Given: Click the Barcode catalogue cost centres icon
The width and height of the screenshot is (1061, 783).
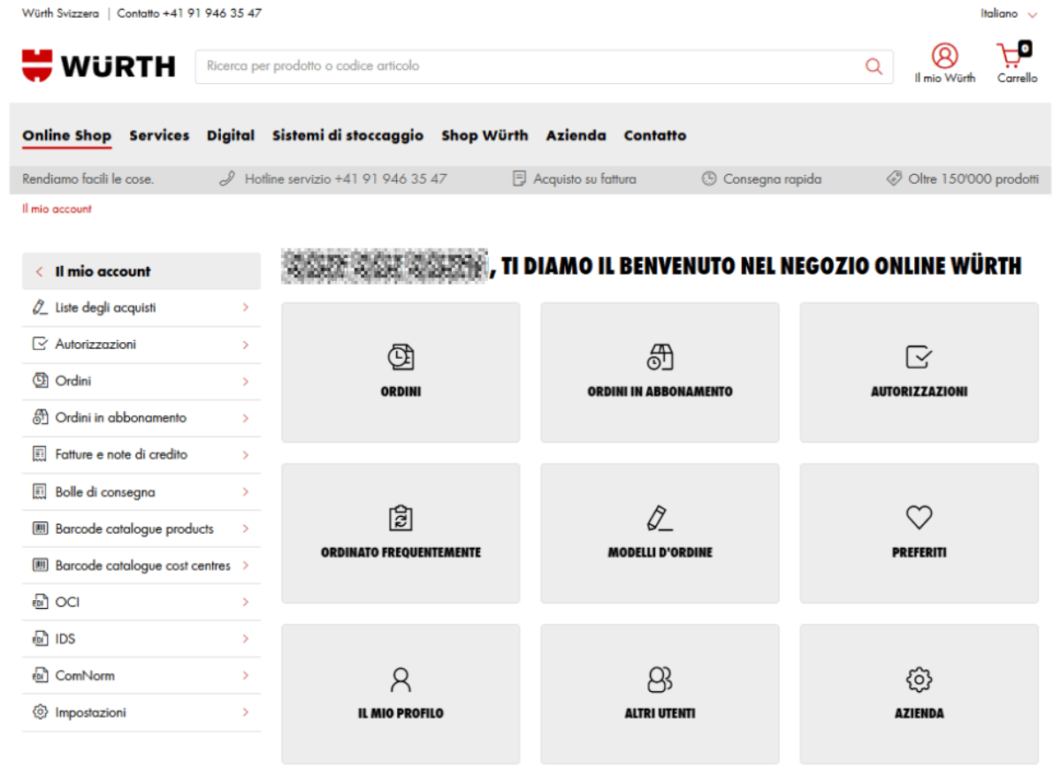Looking at the screenshot, I should [x=40, y=565].
